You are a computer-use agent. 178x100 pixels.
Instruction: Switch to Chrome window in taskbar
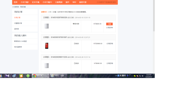tap(41, 76)
